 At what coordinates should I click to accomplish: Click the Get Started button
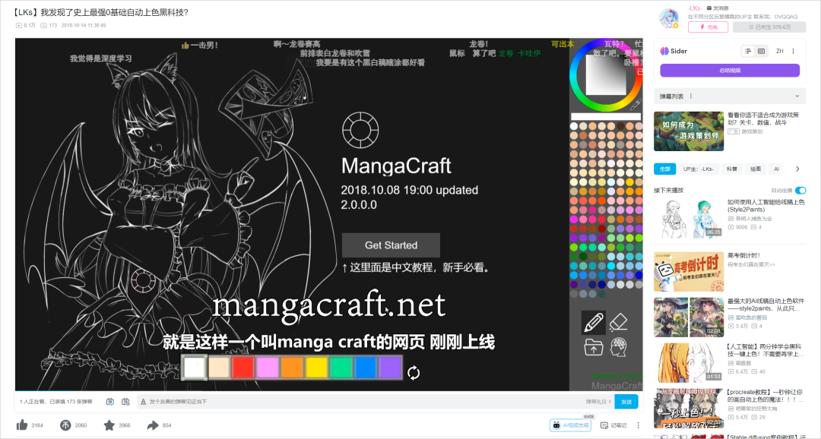391,245
